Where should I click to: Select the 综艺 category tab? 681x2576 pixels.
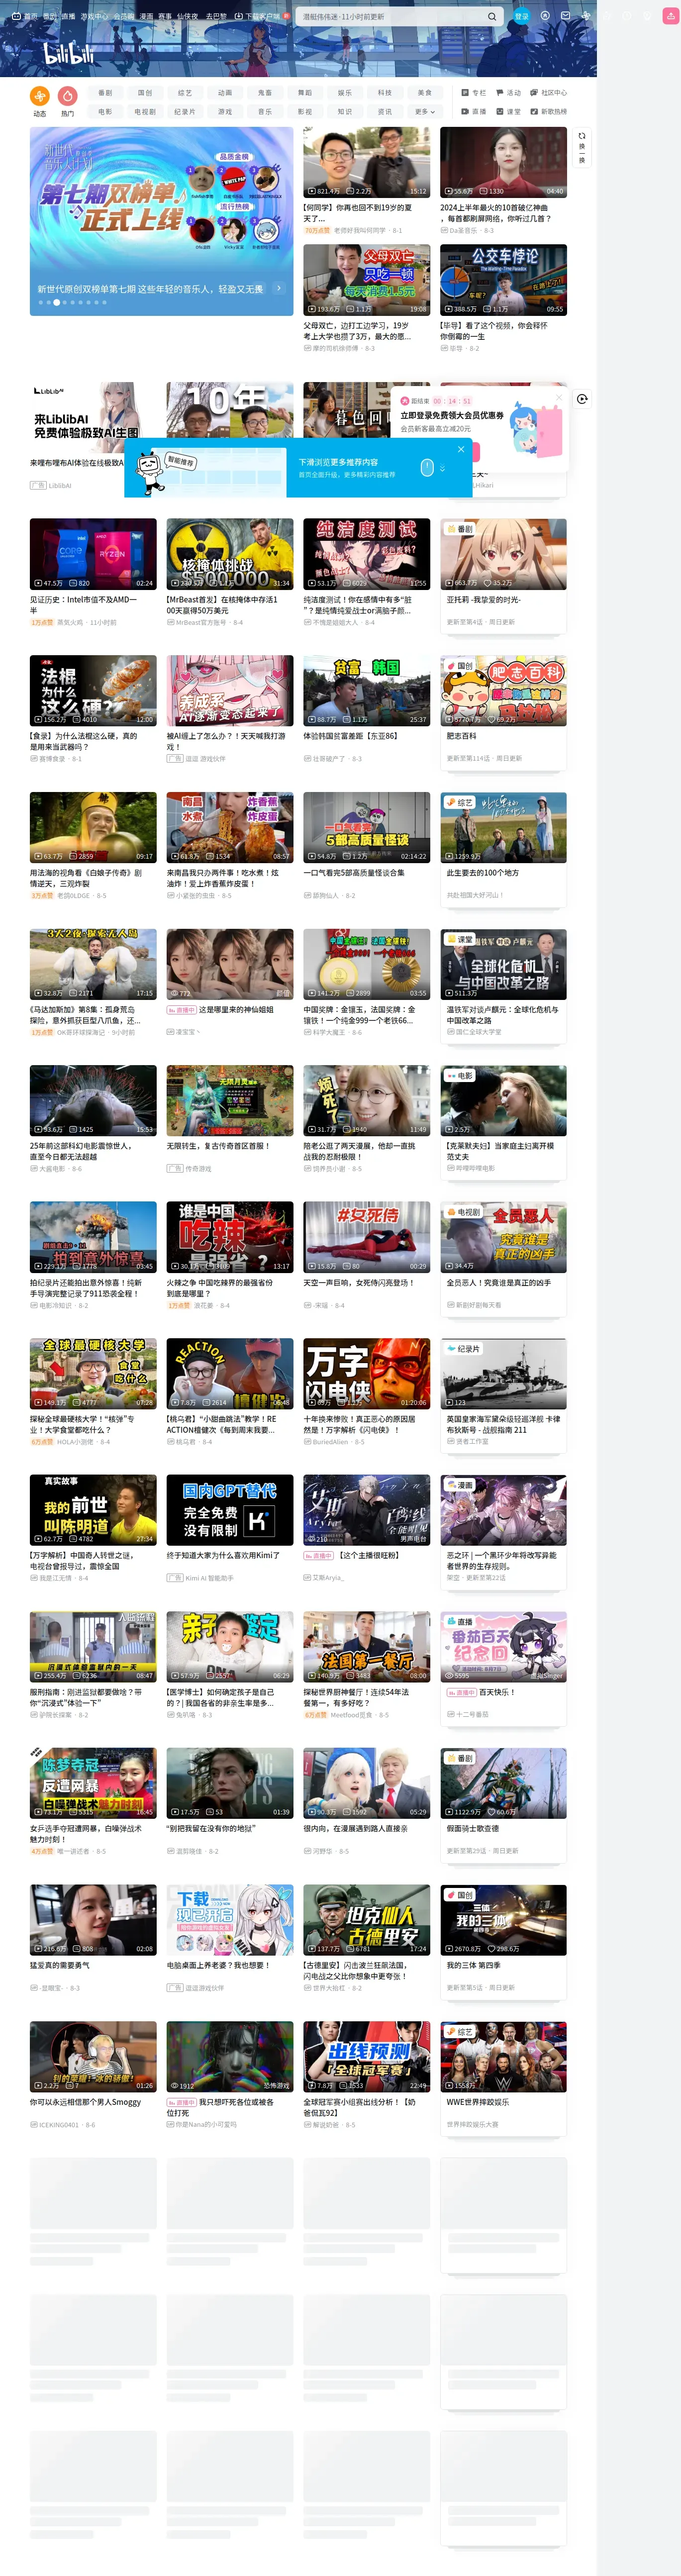185,93
